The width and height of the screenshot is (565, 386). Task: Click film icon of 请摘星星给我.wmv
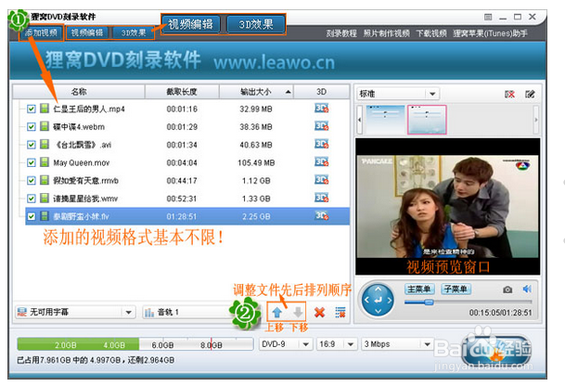coord(45,198)
